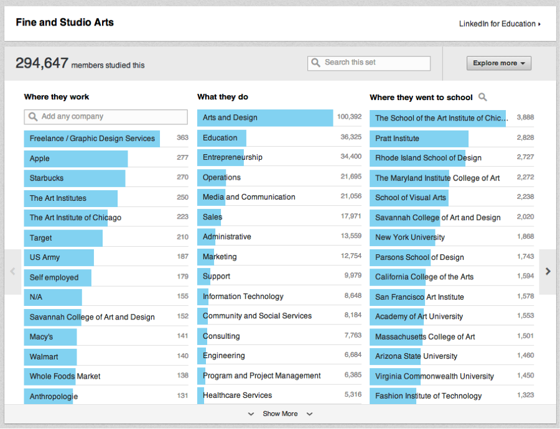560x429 pixels.
Task: Click chevron right of Show More
Action: coord(309,413)
